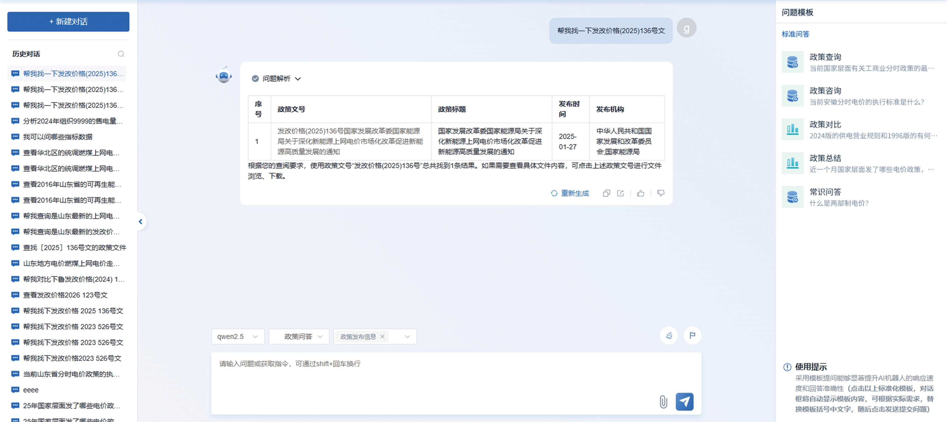
Task: Give thumbs up to the response
Action: pos(641,193)
